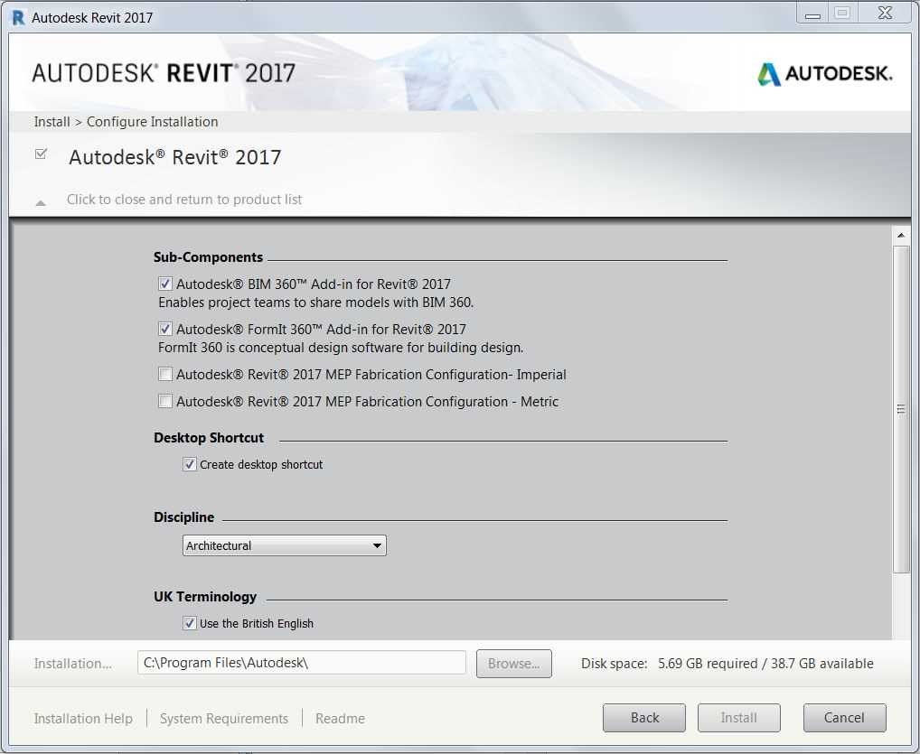
Task: Click the Desktop Shortcut heading
Action: coord(209,438)
